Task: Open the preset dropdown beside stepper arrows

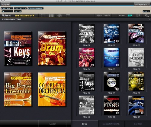Action: coord(8,12)
